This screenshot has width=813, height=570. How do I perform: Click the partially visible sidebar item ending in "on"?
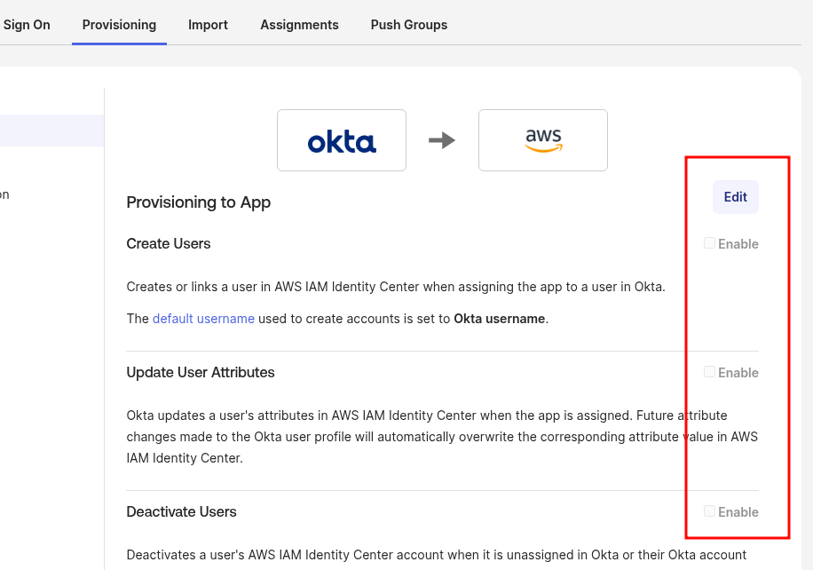pos(5,194)
